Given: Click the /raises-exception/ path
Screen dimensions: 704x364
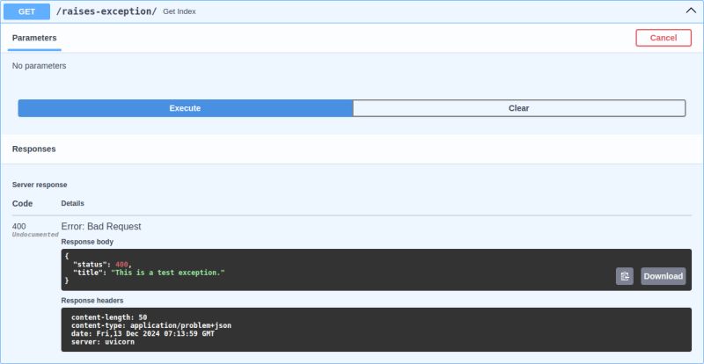Looking at the screenshot, I should (106, 11).
